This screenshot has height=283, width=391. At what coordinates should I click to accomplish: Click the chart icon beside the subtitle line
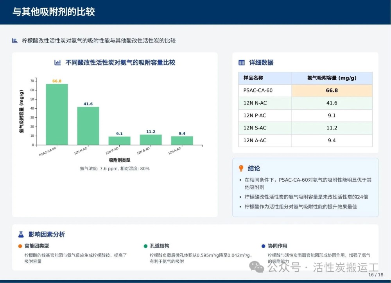point(15,41)
